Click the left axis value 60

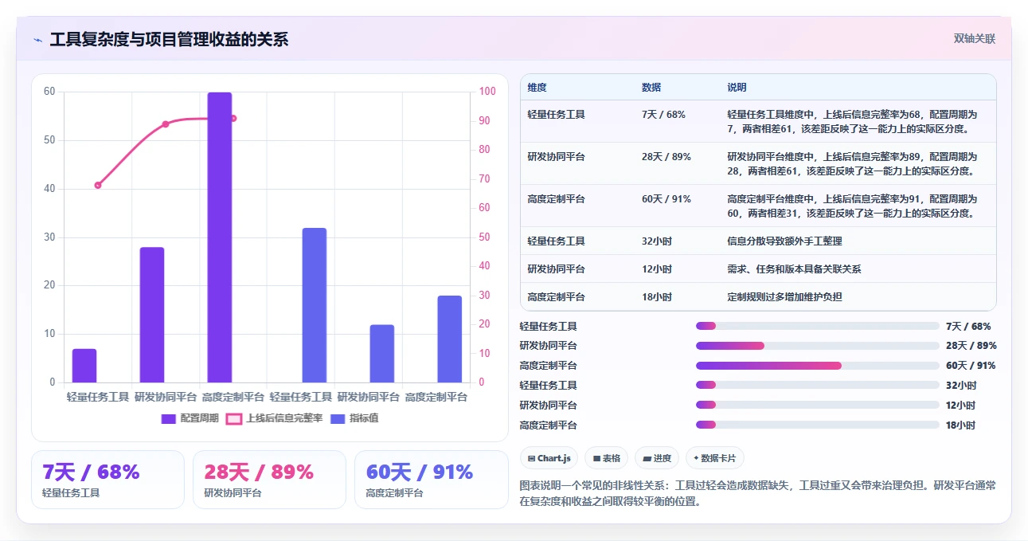(x=49, y=92)
